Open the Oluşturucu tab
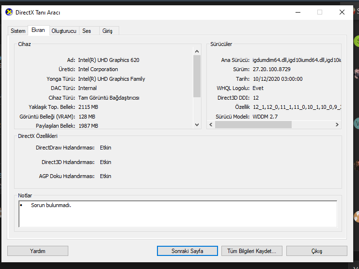The image size is (359, 269). pyautogui.click(x=64, y=31)
